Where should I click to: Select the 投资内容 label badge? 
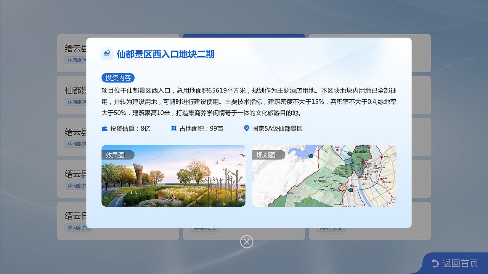[x=118, y=78]
